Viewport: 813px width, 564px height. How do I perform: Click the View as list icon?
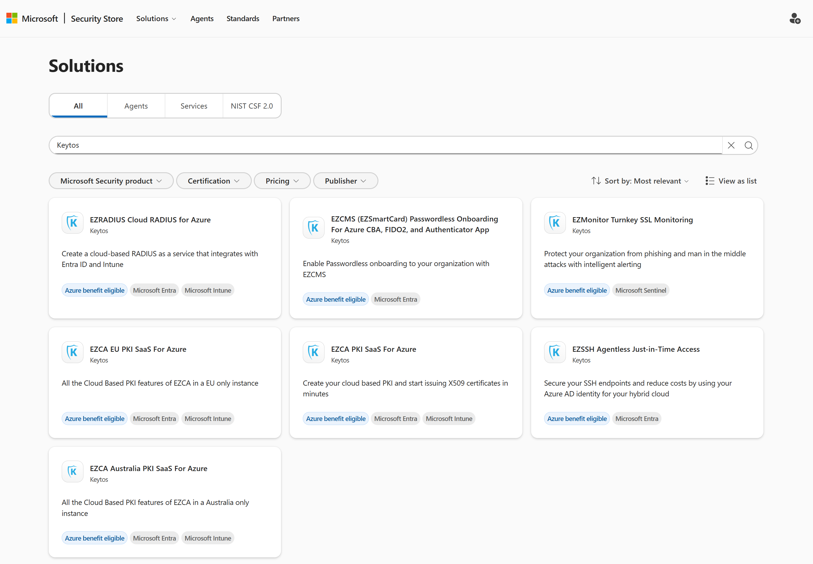(709, 181)
